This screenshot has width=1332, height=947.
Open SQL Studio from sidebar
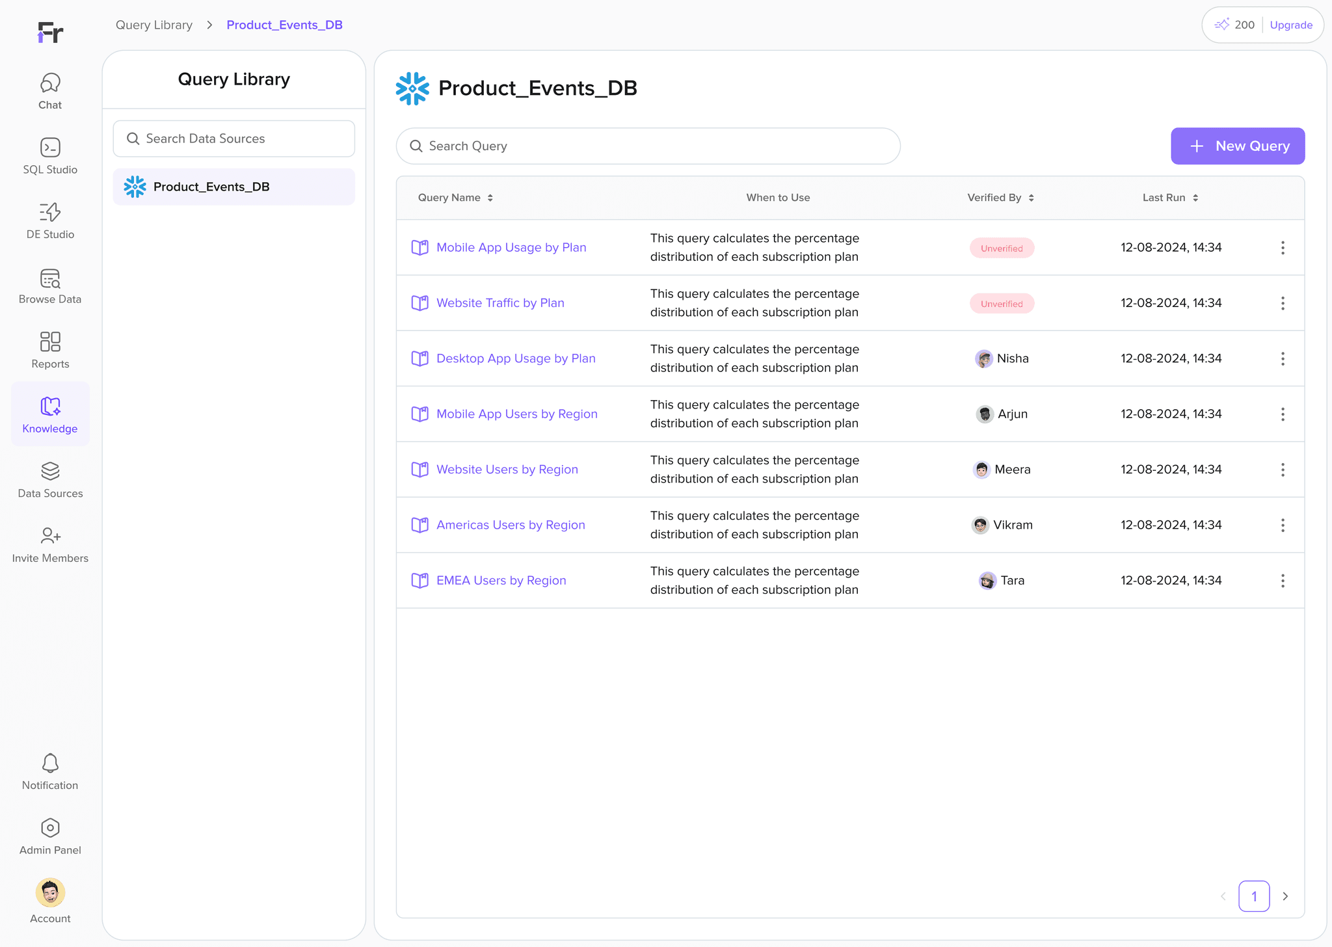(50, 156)
